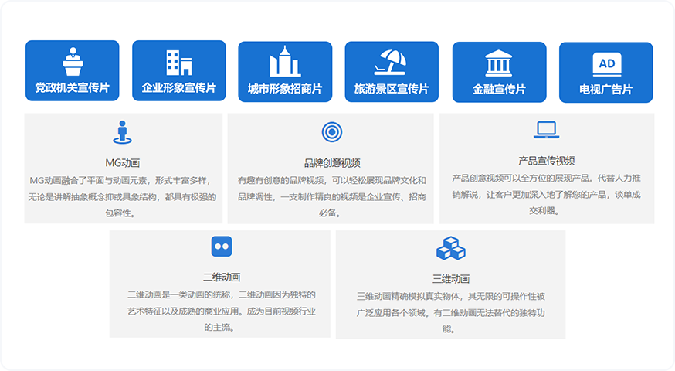Click the laptop icon above 产品宣传视频

(546, 130)
